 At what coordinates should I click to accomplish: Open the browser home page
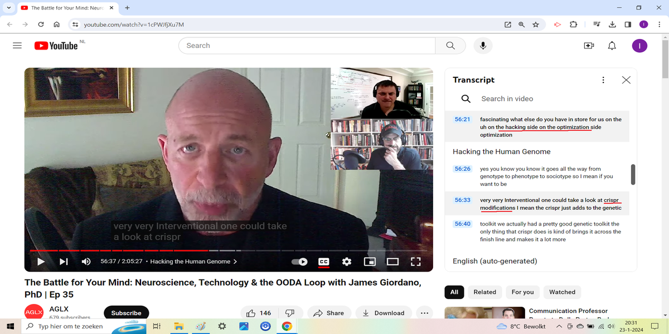click(56, 24)
